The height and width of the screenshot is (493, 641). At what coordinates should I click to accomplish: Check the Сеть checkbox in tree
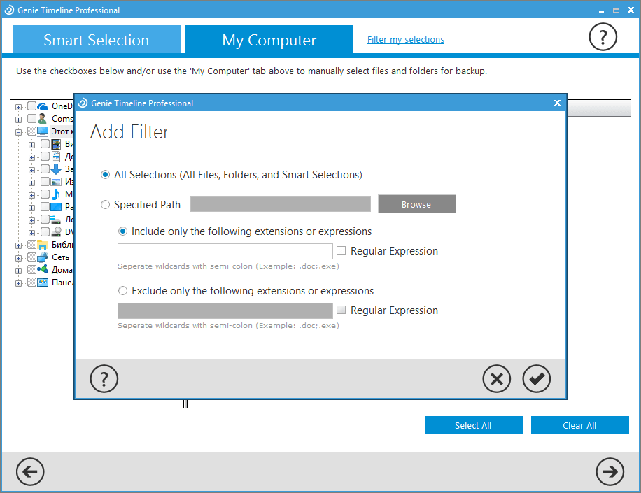(x=31, y=257)
